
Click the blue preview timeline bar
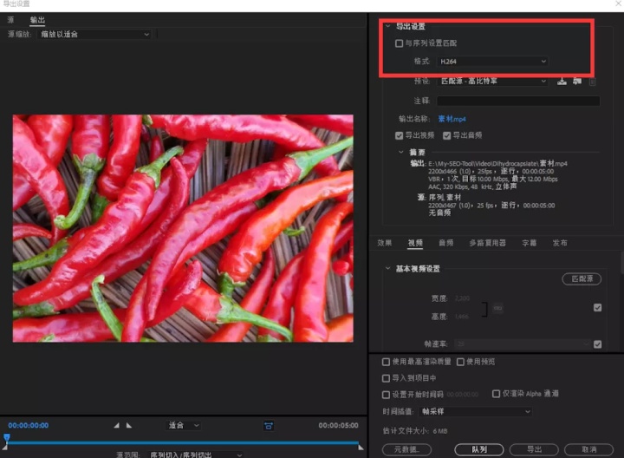tap(183, 442)
